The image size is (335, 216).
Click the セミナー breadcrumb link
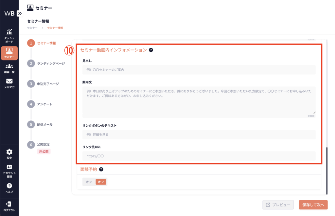32,28
